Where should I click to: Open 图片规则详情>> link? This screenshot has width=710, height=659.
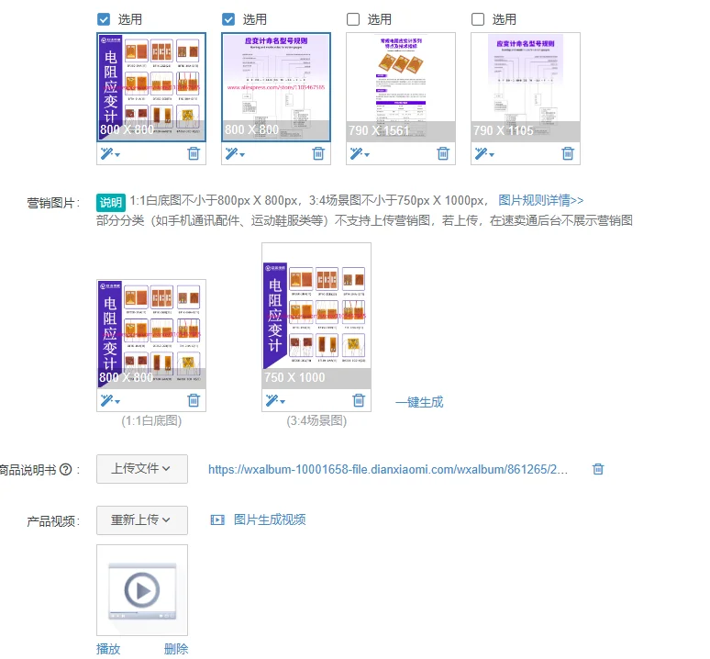(540, 200)
